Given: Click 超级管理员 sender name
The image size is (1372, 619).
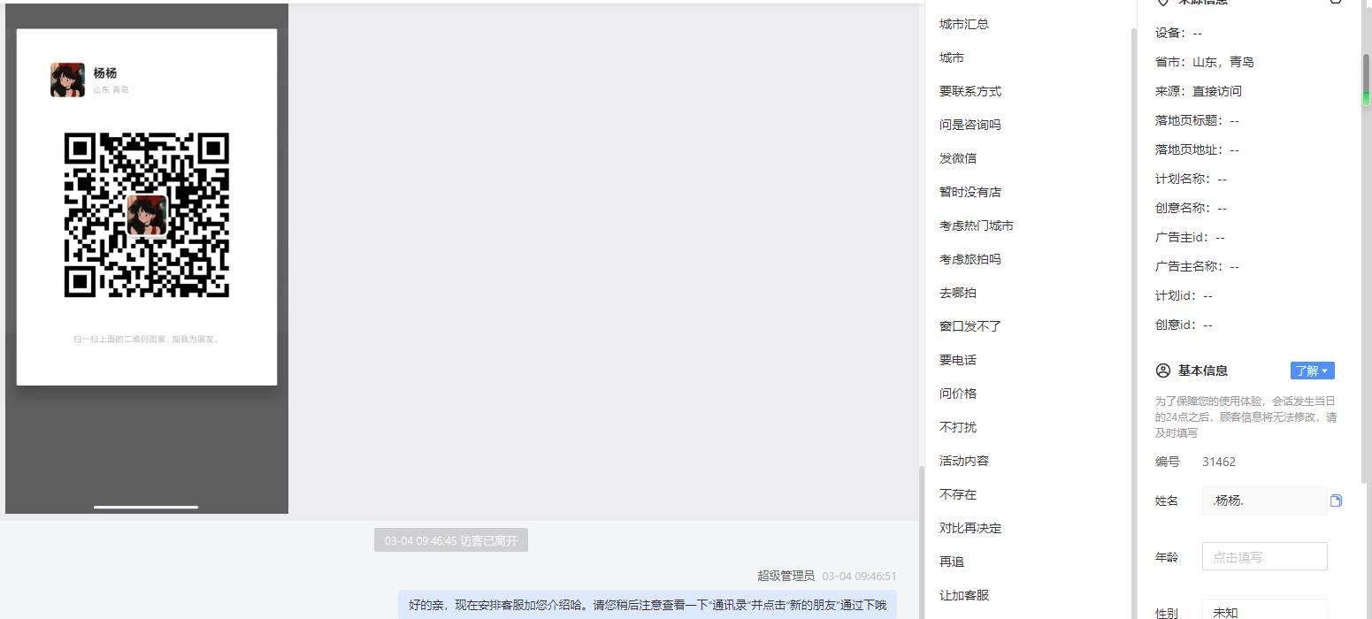Looking at the screenshot, I should point(786,576).
